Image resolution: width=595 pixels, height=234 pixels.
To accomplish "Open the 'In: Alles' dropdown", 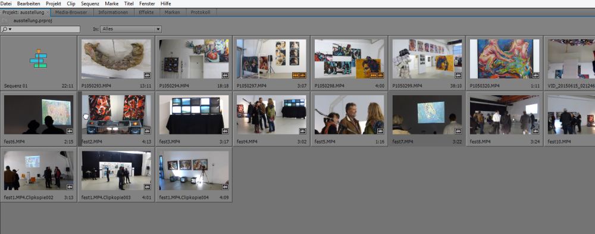I will pos(131,29).
